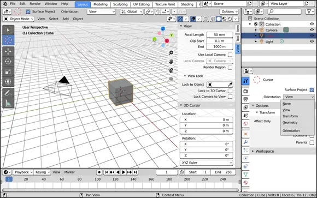The width and height of the screenshot is (317, 198).
Task: Click the Focal Length 50 mm field
Action: (x=220, y=35)
